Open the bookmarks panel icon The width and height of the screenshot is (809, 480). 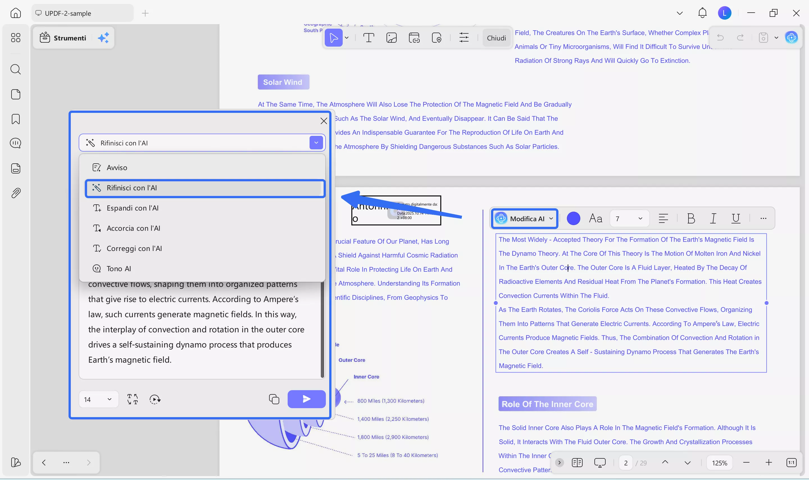(x=15, y=119)
